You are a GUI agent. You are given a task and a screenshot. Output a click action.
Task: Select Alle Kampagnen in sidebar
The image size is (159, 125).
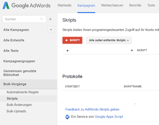tap(16, 30)
